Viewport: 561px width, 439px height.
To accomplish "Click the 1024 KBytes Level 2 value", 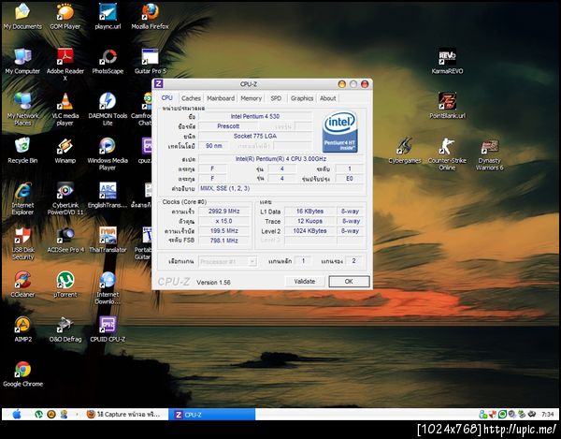I will coord(309,231).
